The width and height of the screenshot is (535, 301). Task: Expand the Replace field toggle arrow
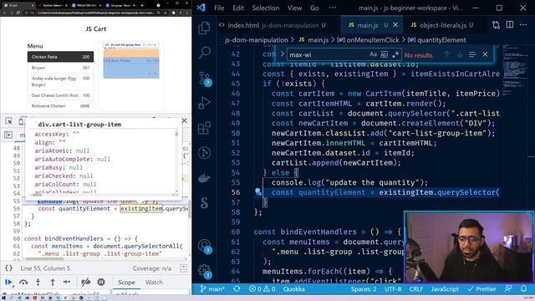[x=282, y=54]
